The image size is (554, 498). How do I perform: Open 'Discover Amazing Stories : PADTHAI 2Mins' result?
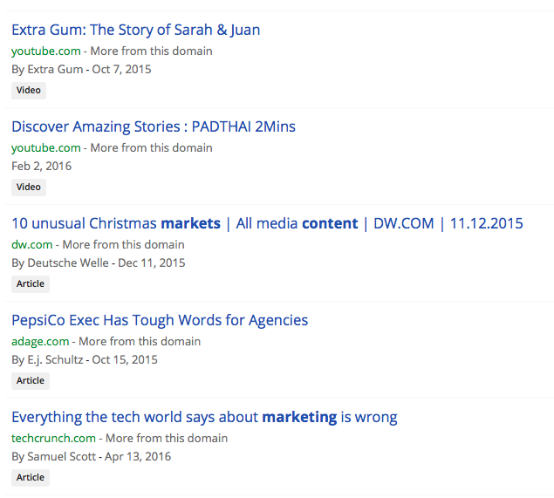click(153, 126)
